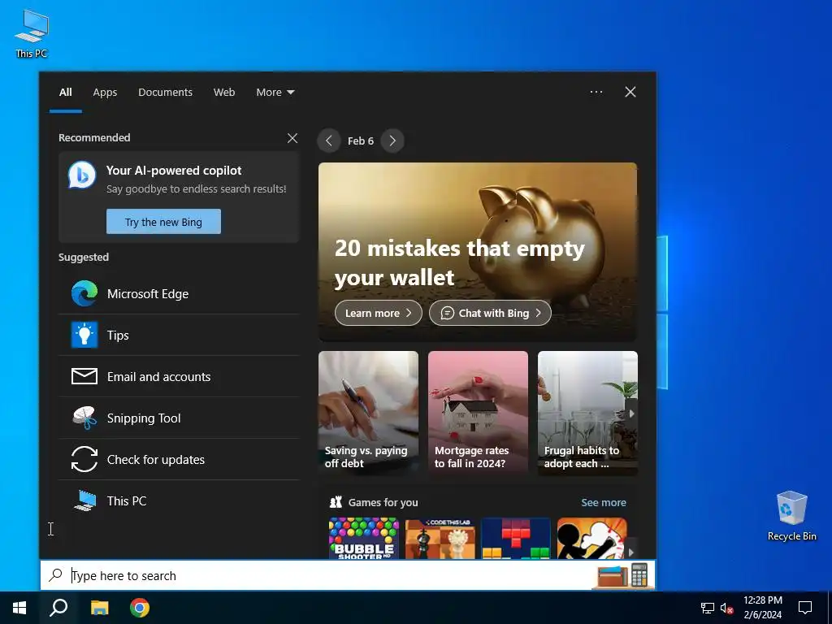Click the Windows Start button
The image size is (832, 624).
pyautogui.click(x=19, y=608)
